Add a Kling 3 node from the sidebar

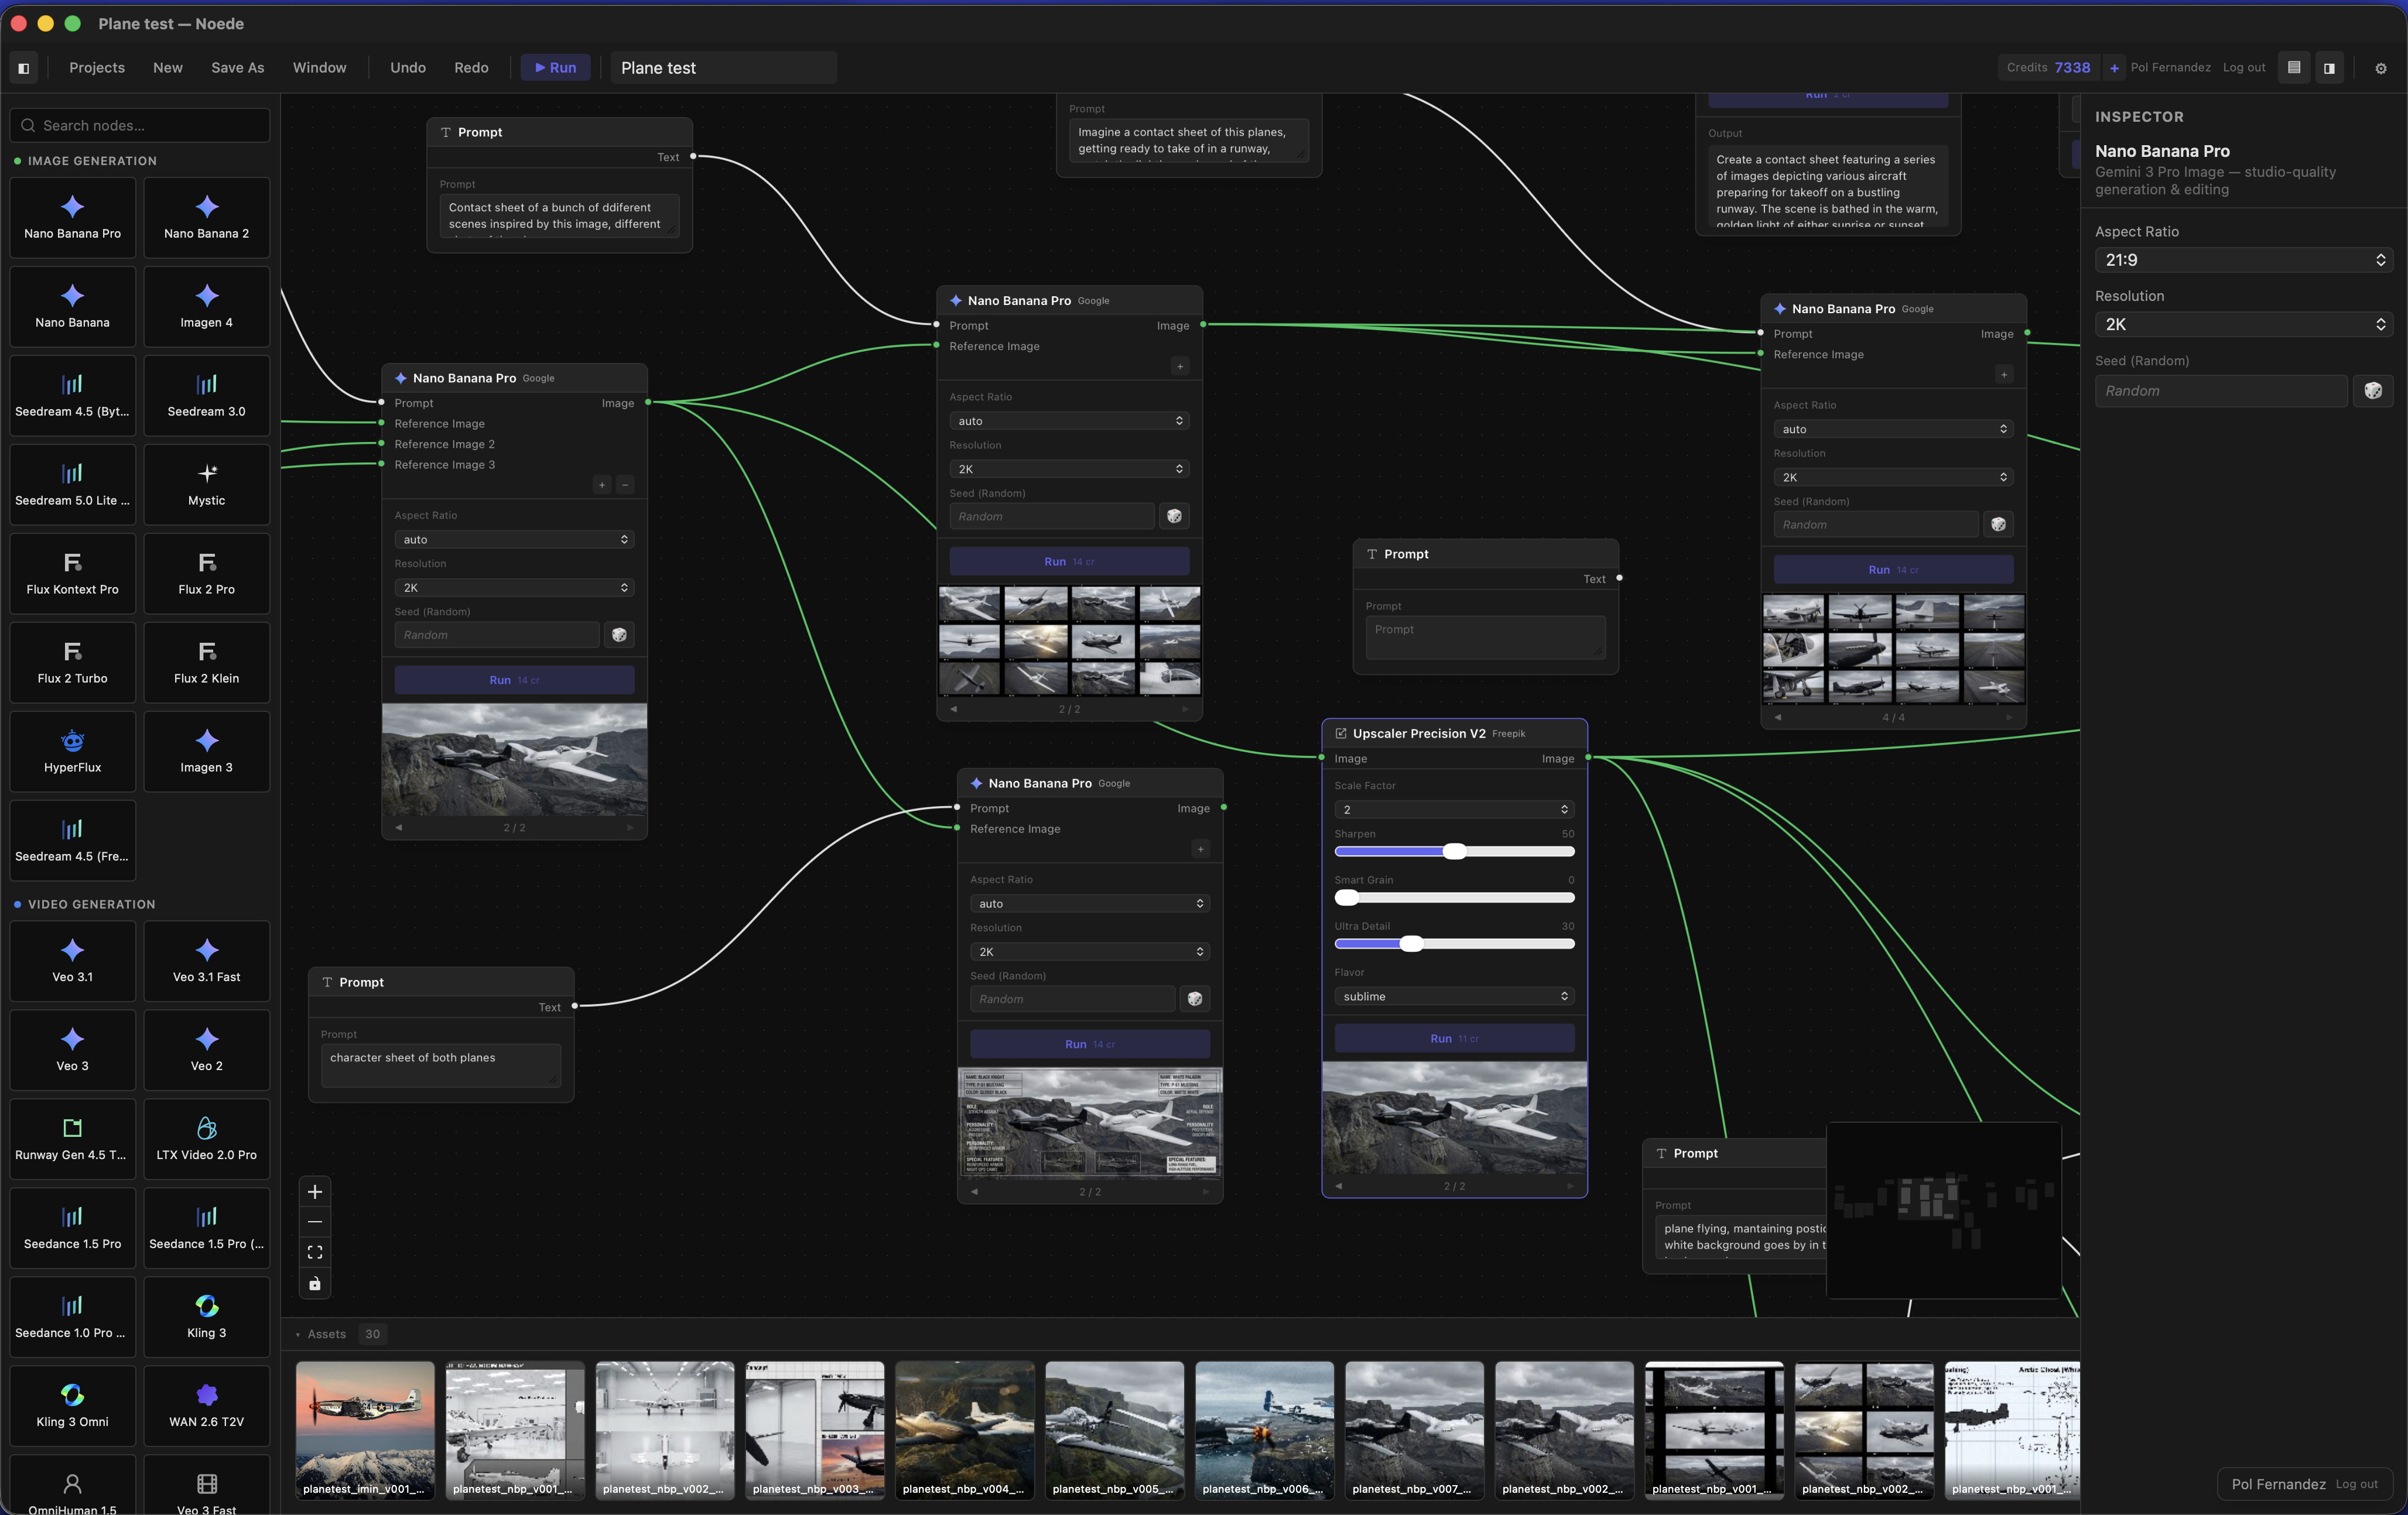click(x=206, y=1317)
